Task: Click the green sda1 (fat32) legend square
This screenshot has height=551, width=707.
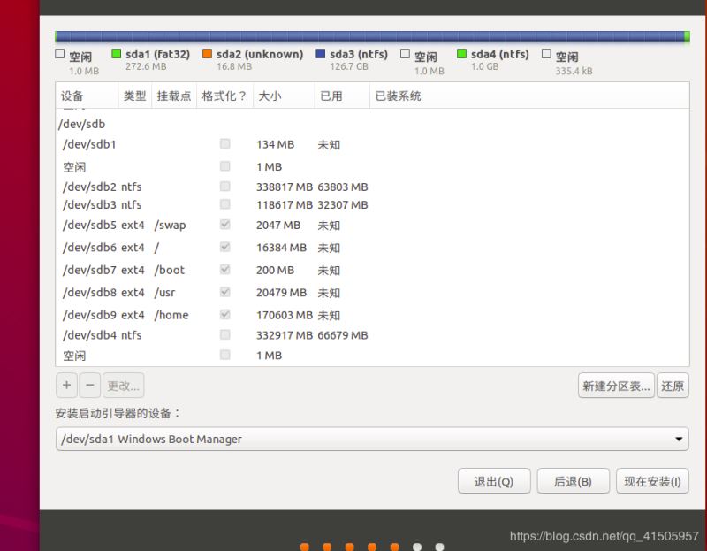Action: coord(117,54)
